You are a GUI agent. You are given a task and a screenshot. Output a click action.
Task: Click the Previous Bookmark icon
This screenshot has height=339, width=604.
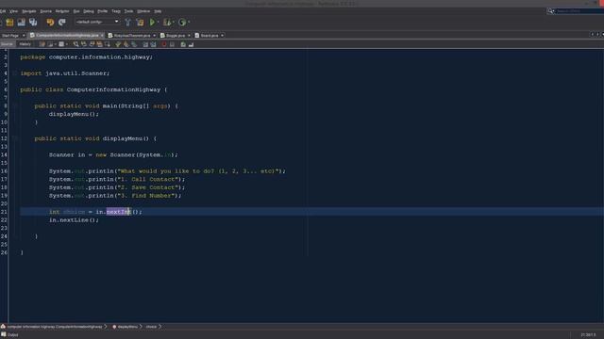tap(118, 44)
